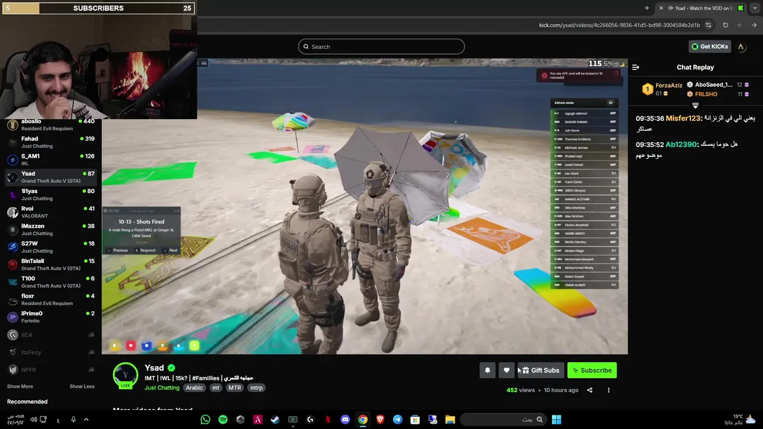Screen dimensions: 763x429
Task: Click the lowercase mt tag
Action: (216, 388)
